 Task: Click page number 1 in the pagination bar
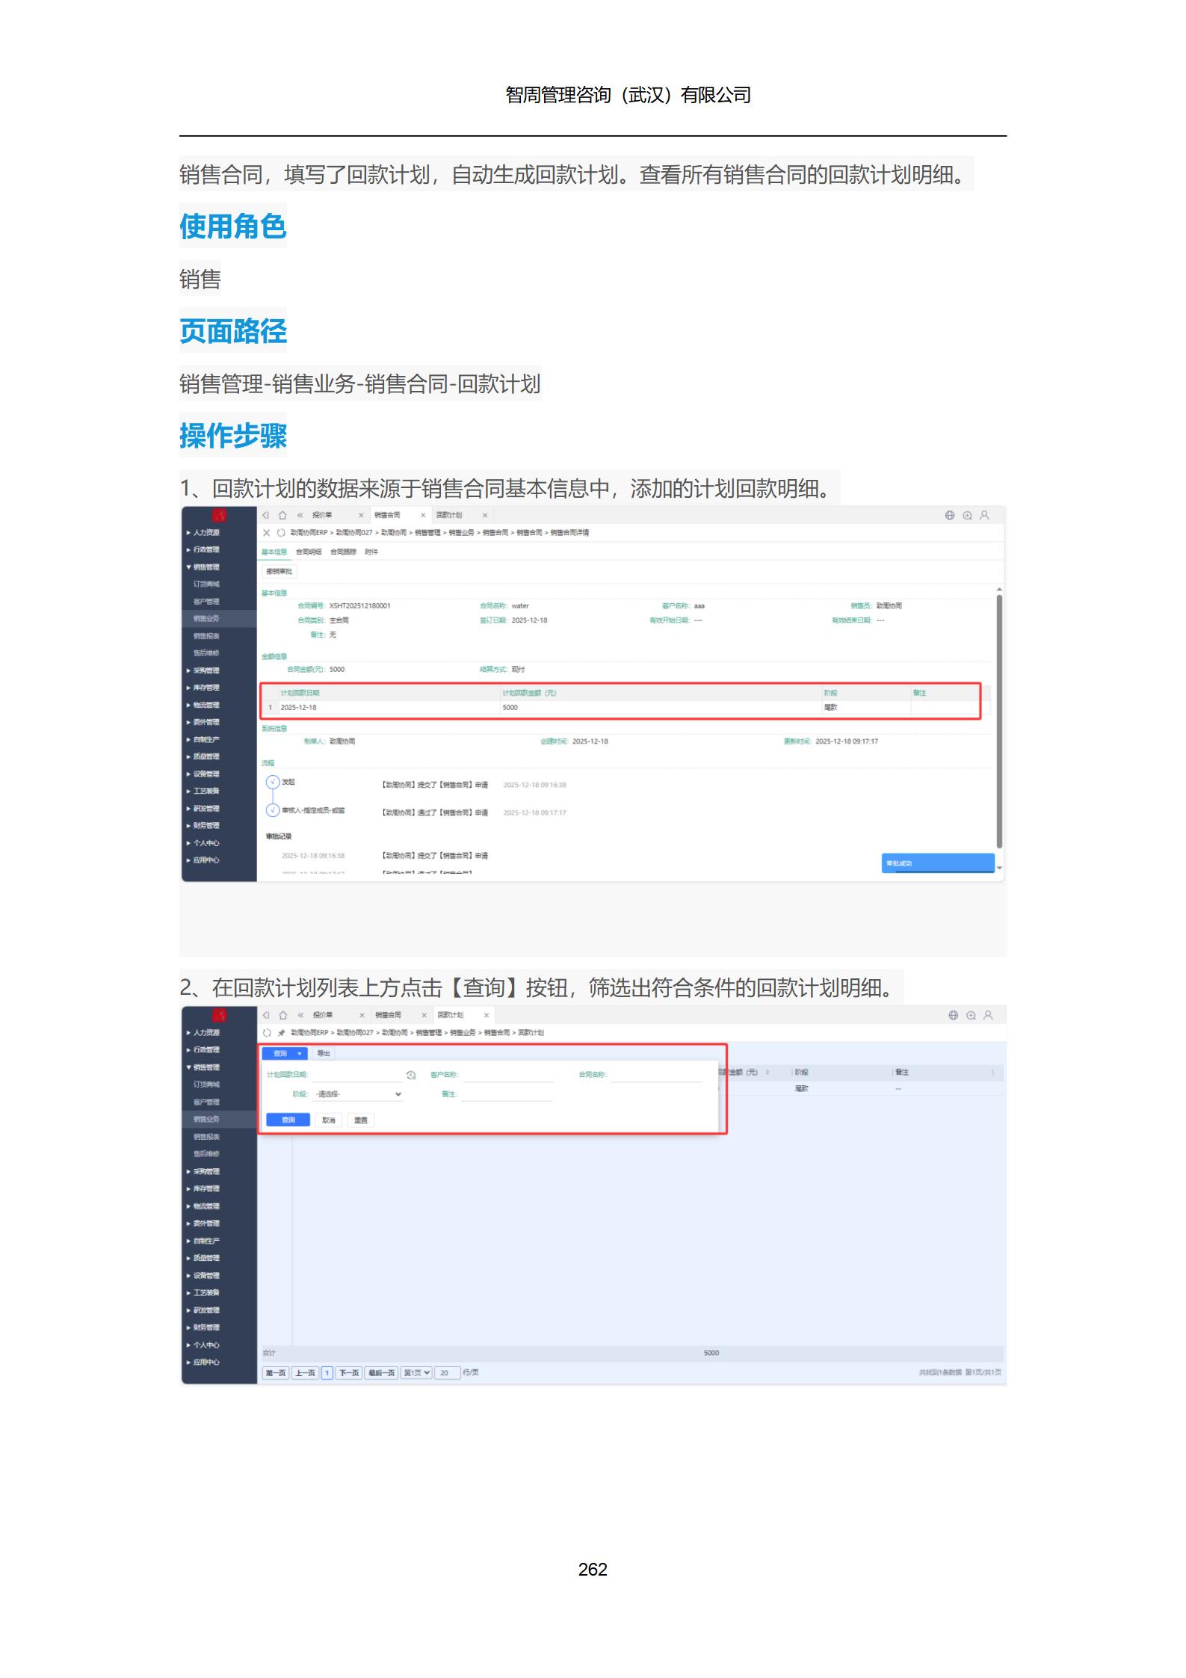327,1373
